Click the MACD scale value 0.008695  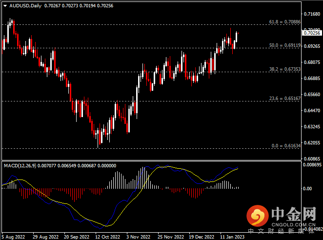tap(312, 165)
